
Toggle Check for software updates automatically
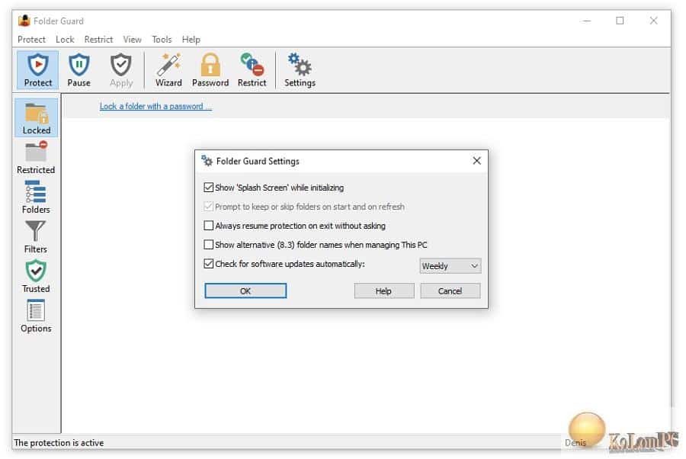[209, 263]
